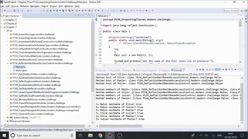
Task: Toggle code folding at line 14
Action: tap(102, 37)
